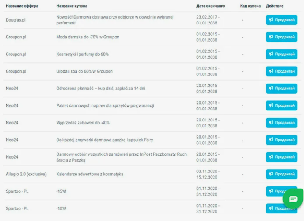Select the Douglas.pl offer name
Image resolution: width=304 pixels, height=221 pixels.
(16, 20)
